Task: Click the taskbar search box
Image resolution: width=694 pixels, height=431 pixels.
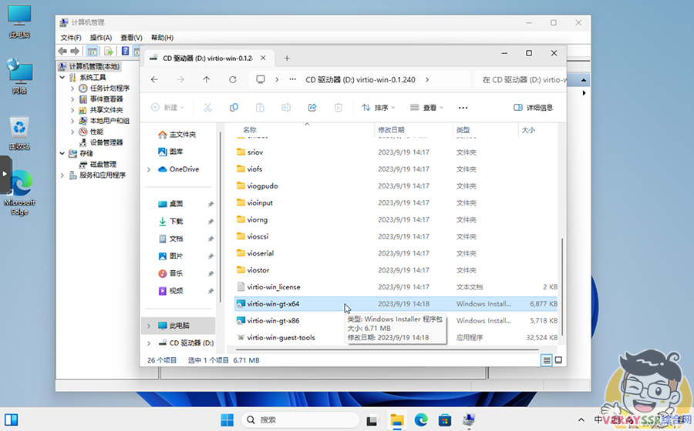Action: coord(300,419)
